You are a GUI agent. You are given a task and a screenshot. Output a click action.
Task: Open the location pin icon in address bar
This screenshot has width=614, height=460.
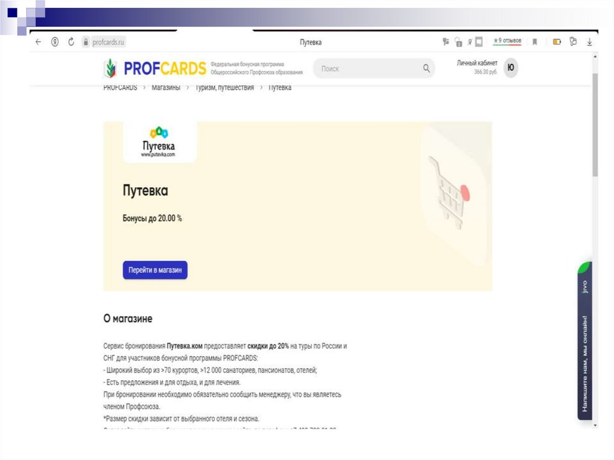pos(469,41)
